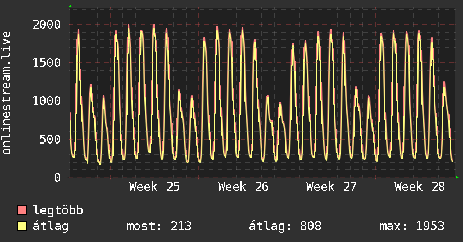Click the 1500 y-axis tick label

click(47, 62)
